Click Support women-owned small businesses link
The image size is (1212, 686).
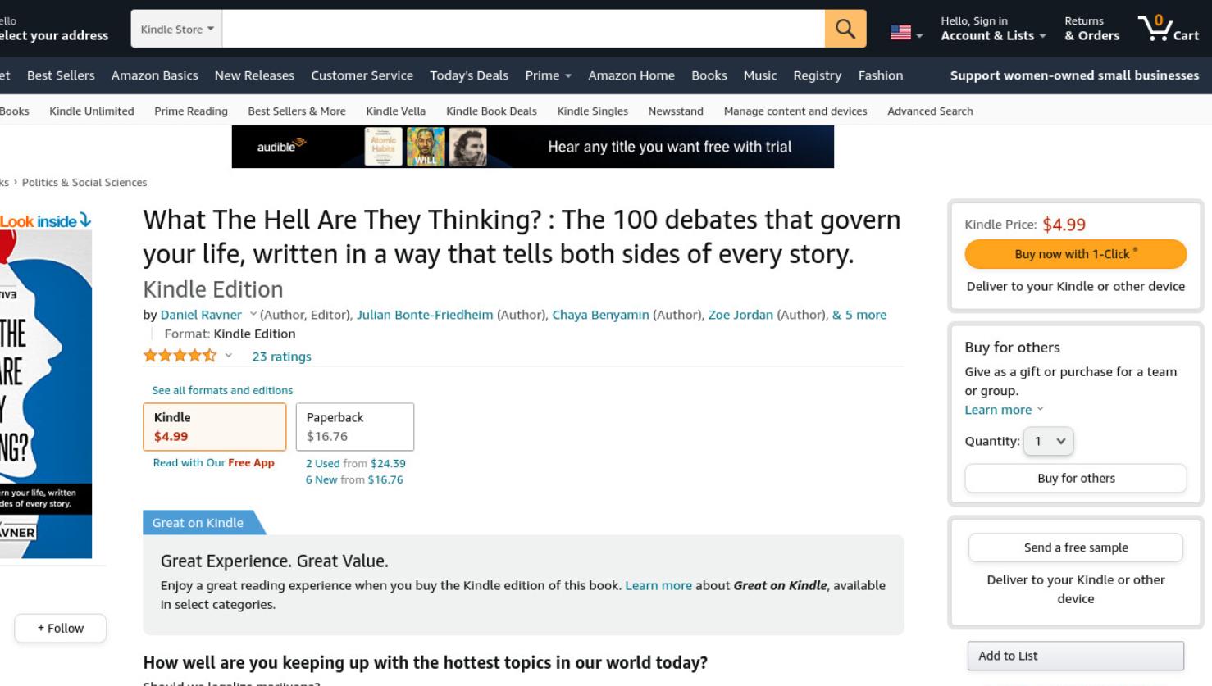click(1074, 75)
